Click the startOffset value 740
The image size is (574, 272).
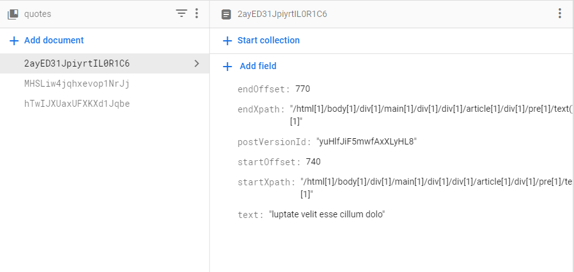click(313, 161)
